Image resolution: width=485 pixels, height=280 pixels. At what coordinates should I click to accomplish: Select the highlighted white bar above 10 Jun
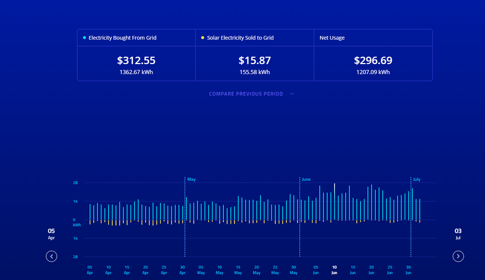tap(334, 201)
